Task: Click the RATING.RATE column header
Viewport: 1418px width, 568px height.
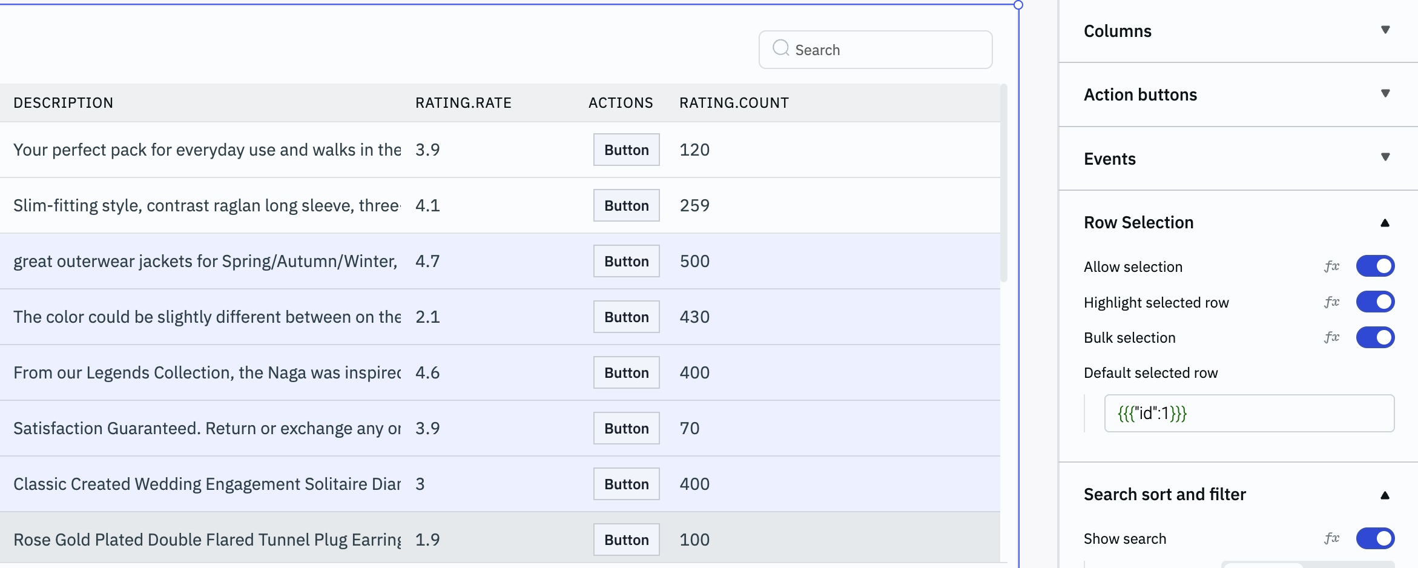Action: click(x=463, y=103)
